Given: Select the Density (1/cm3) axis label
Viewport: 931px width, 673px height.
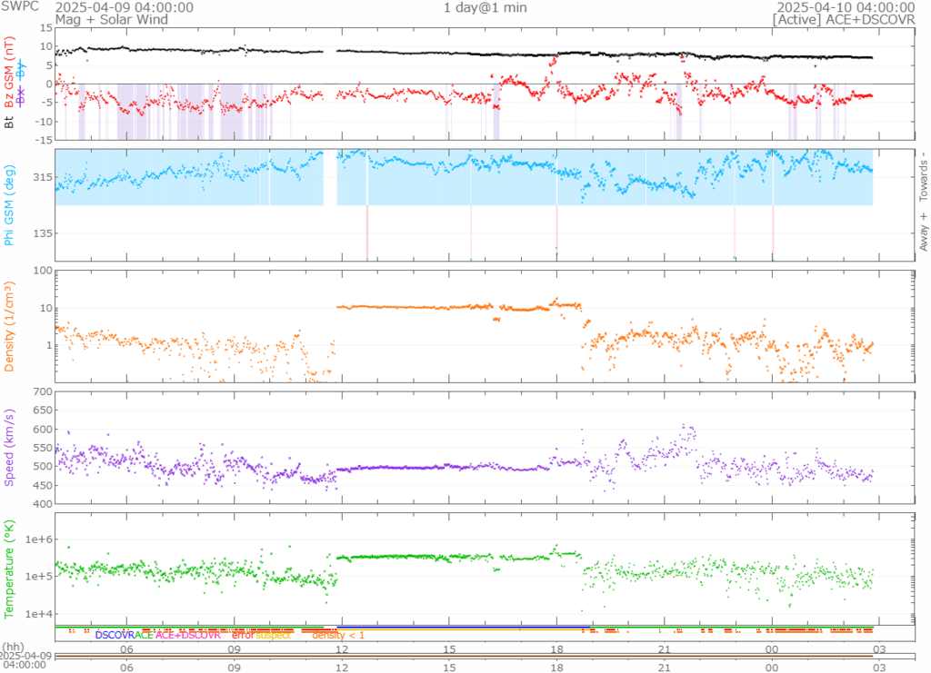Looking at the screenshot, I should (11, 325).
